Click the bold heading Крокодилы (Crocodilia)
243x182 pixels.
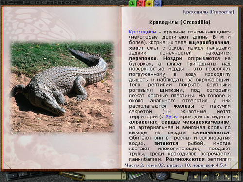tap(180, 22)
